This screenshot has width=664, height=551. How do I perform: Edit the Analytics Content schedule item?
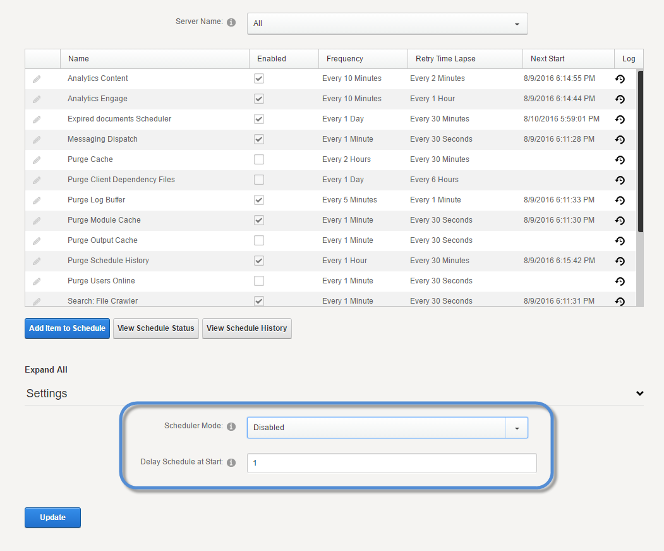tap(37, 79)
